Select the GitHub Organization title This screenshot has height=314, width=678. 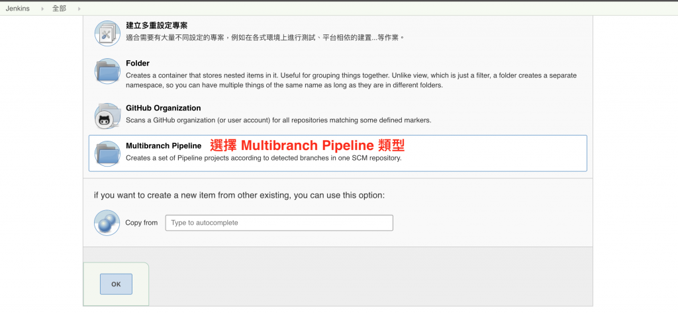(164, 108)
